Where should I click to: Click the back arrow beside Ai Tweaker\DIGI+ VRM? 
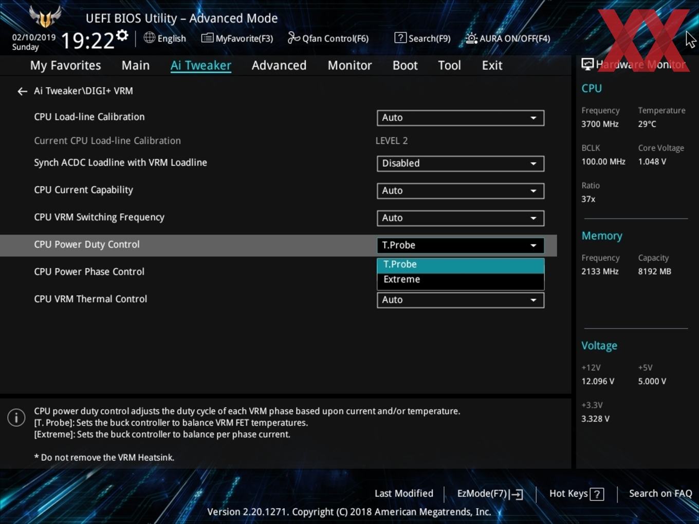[x=22, y=91]
